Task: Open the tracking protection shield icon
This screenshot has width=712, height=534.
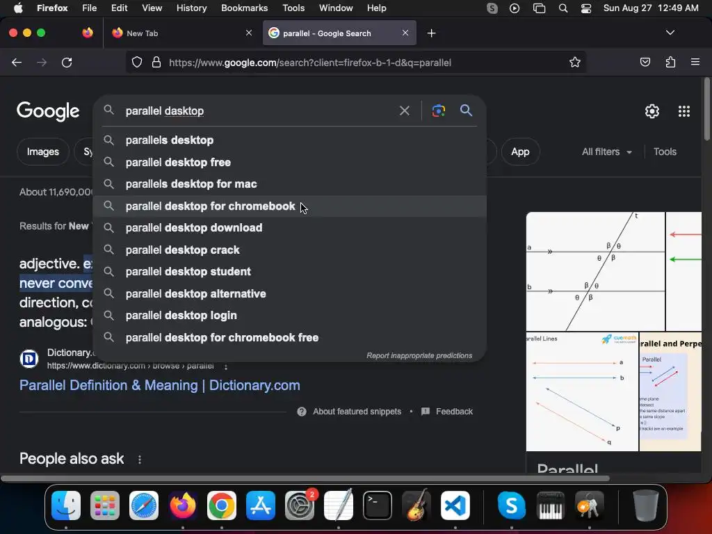Action: pyautogui.click(x=137, y=63)
